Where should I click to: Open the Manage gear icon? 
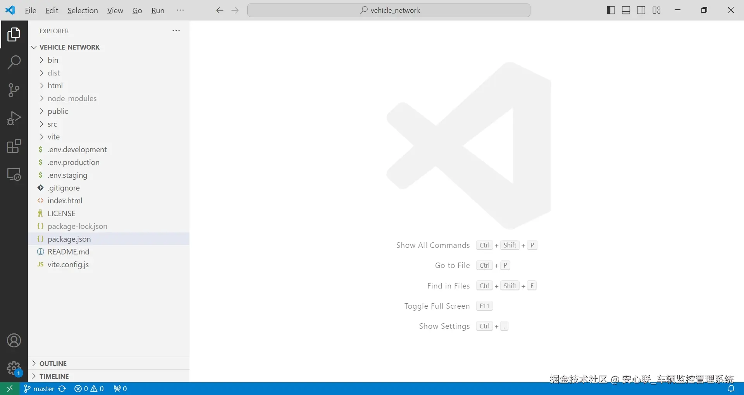[14, 368]
